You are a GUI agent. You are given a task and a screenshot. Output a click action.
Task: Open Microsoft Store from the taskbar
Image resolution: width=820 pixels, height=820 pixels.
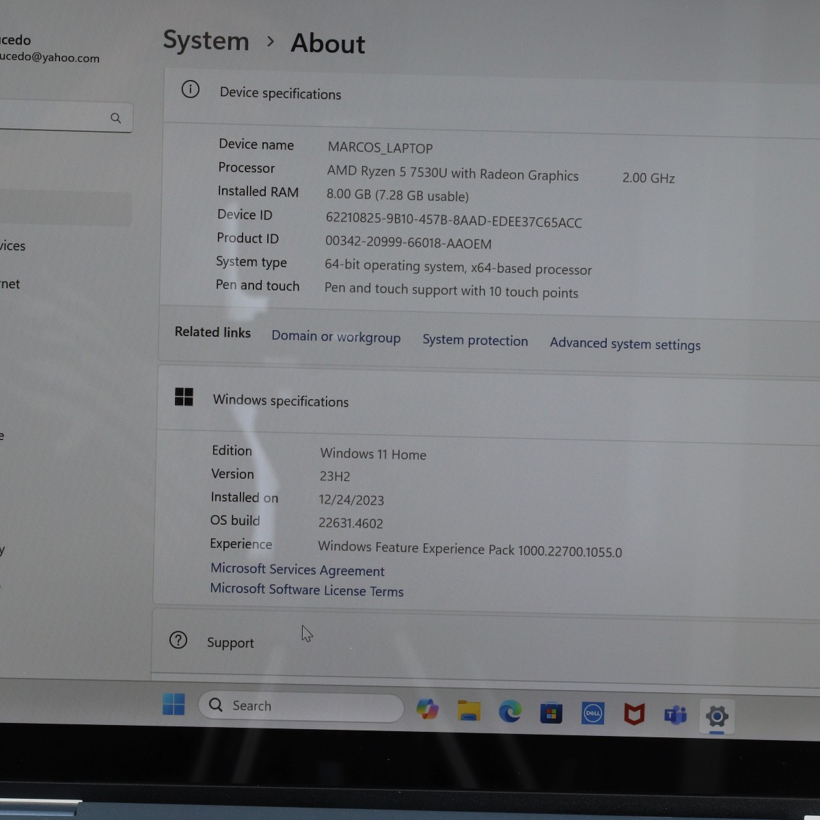[x=551, y=714]
